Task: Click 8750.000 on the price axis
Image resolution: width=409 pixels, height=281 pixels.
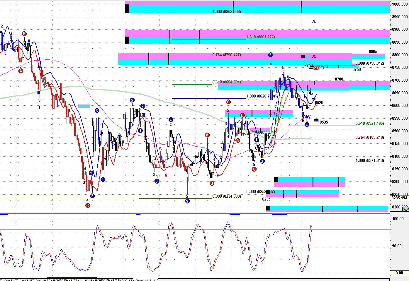Action: click(x=400, y=68)
